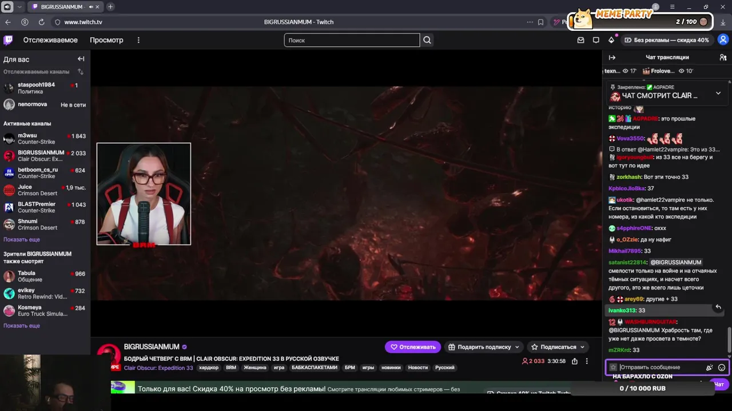Collapse the left sidebar with arrow icon

[x=81, y=59]
